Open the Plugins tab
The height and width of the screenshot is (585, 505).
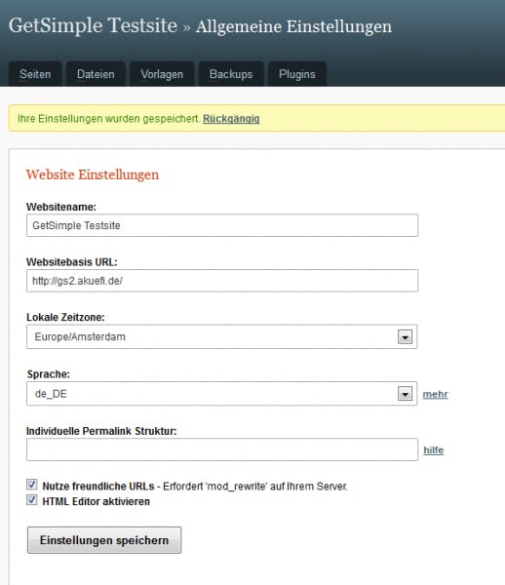pos(297,74)
